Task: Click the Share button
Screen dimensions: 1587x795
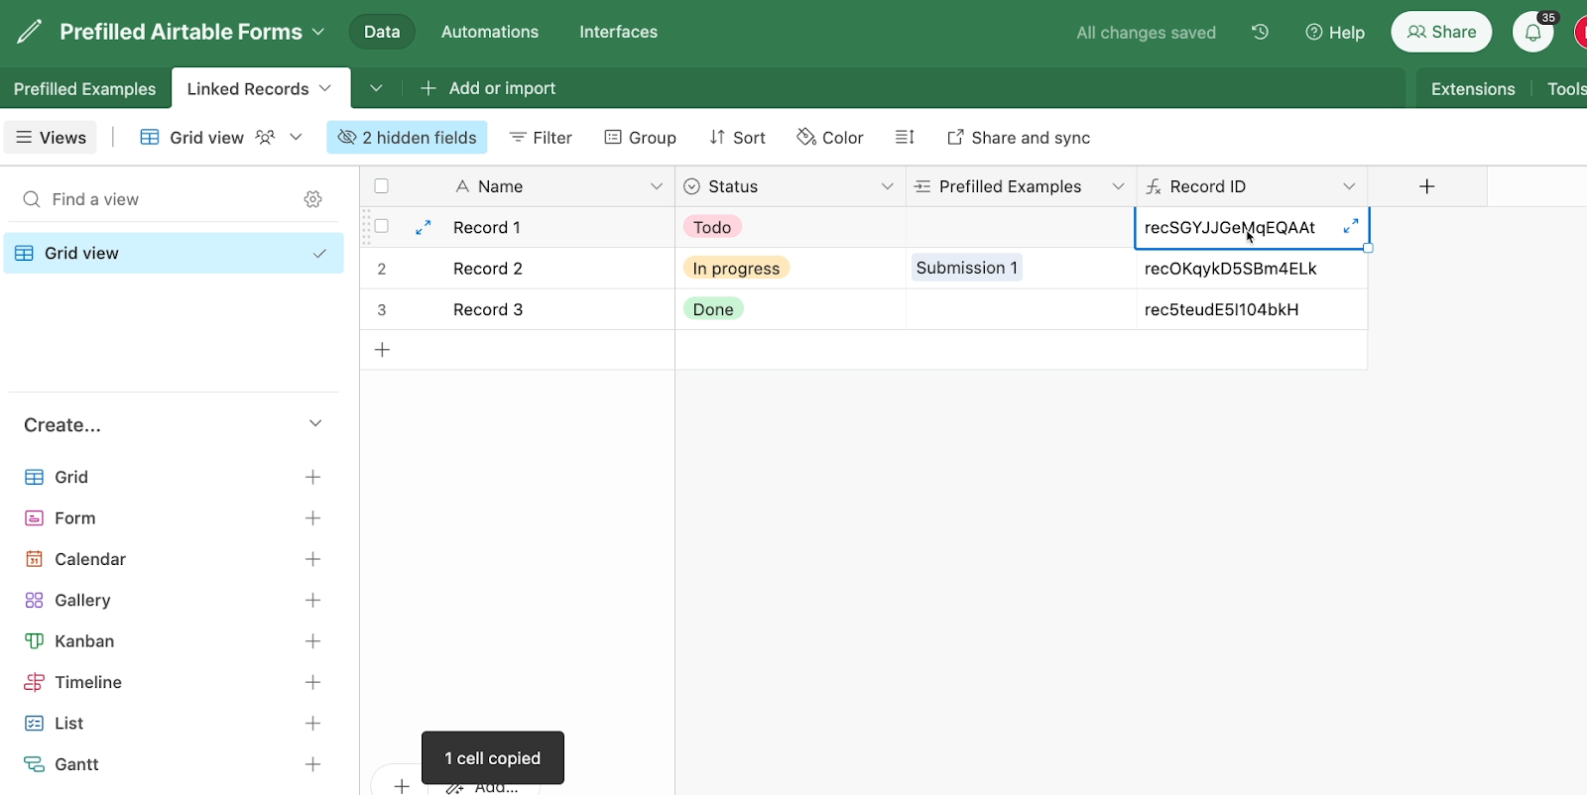Action: point(1441,32)
